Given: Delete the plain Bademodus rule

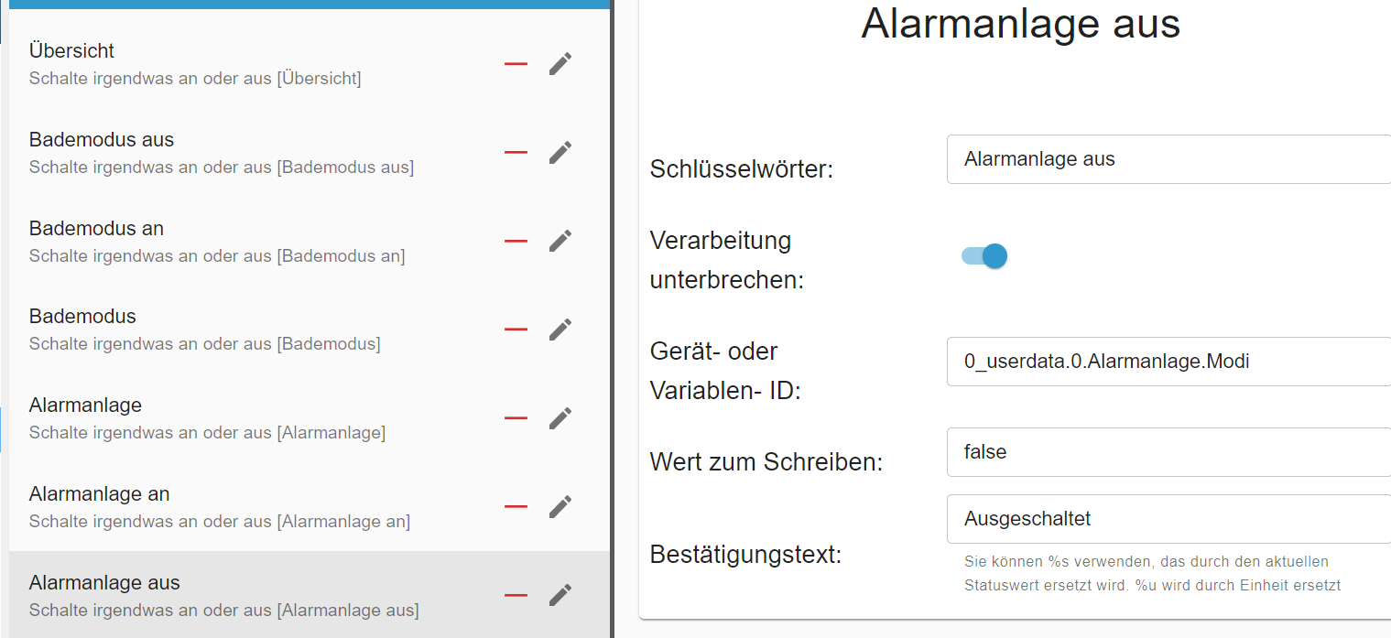Looking at the screenshot, I should (x=516, y=330).
